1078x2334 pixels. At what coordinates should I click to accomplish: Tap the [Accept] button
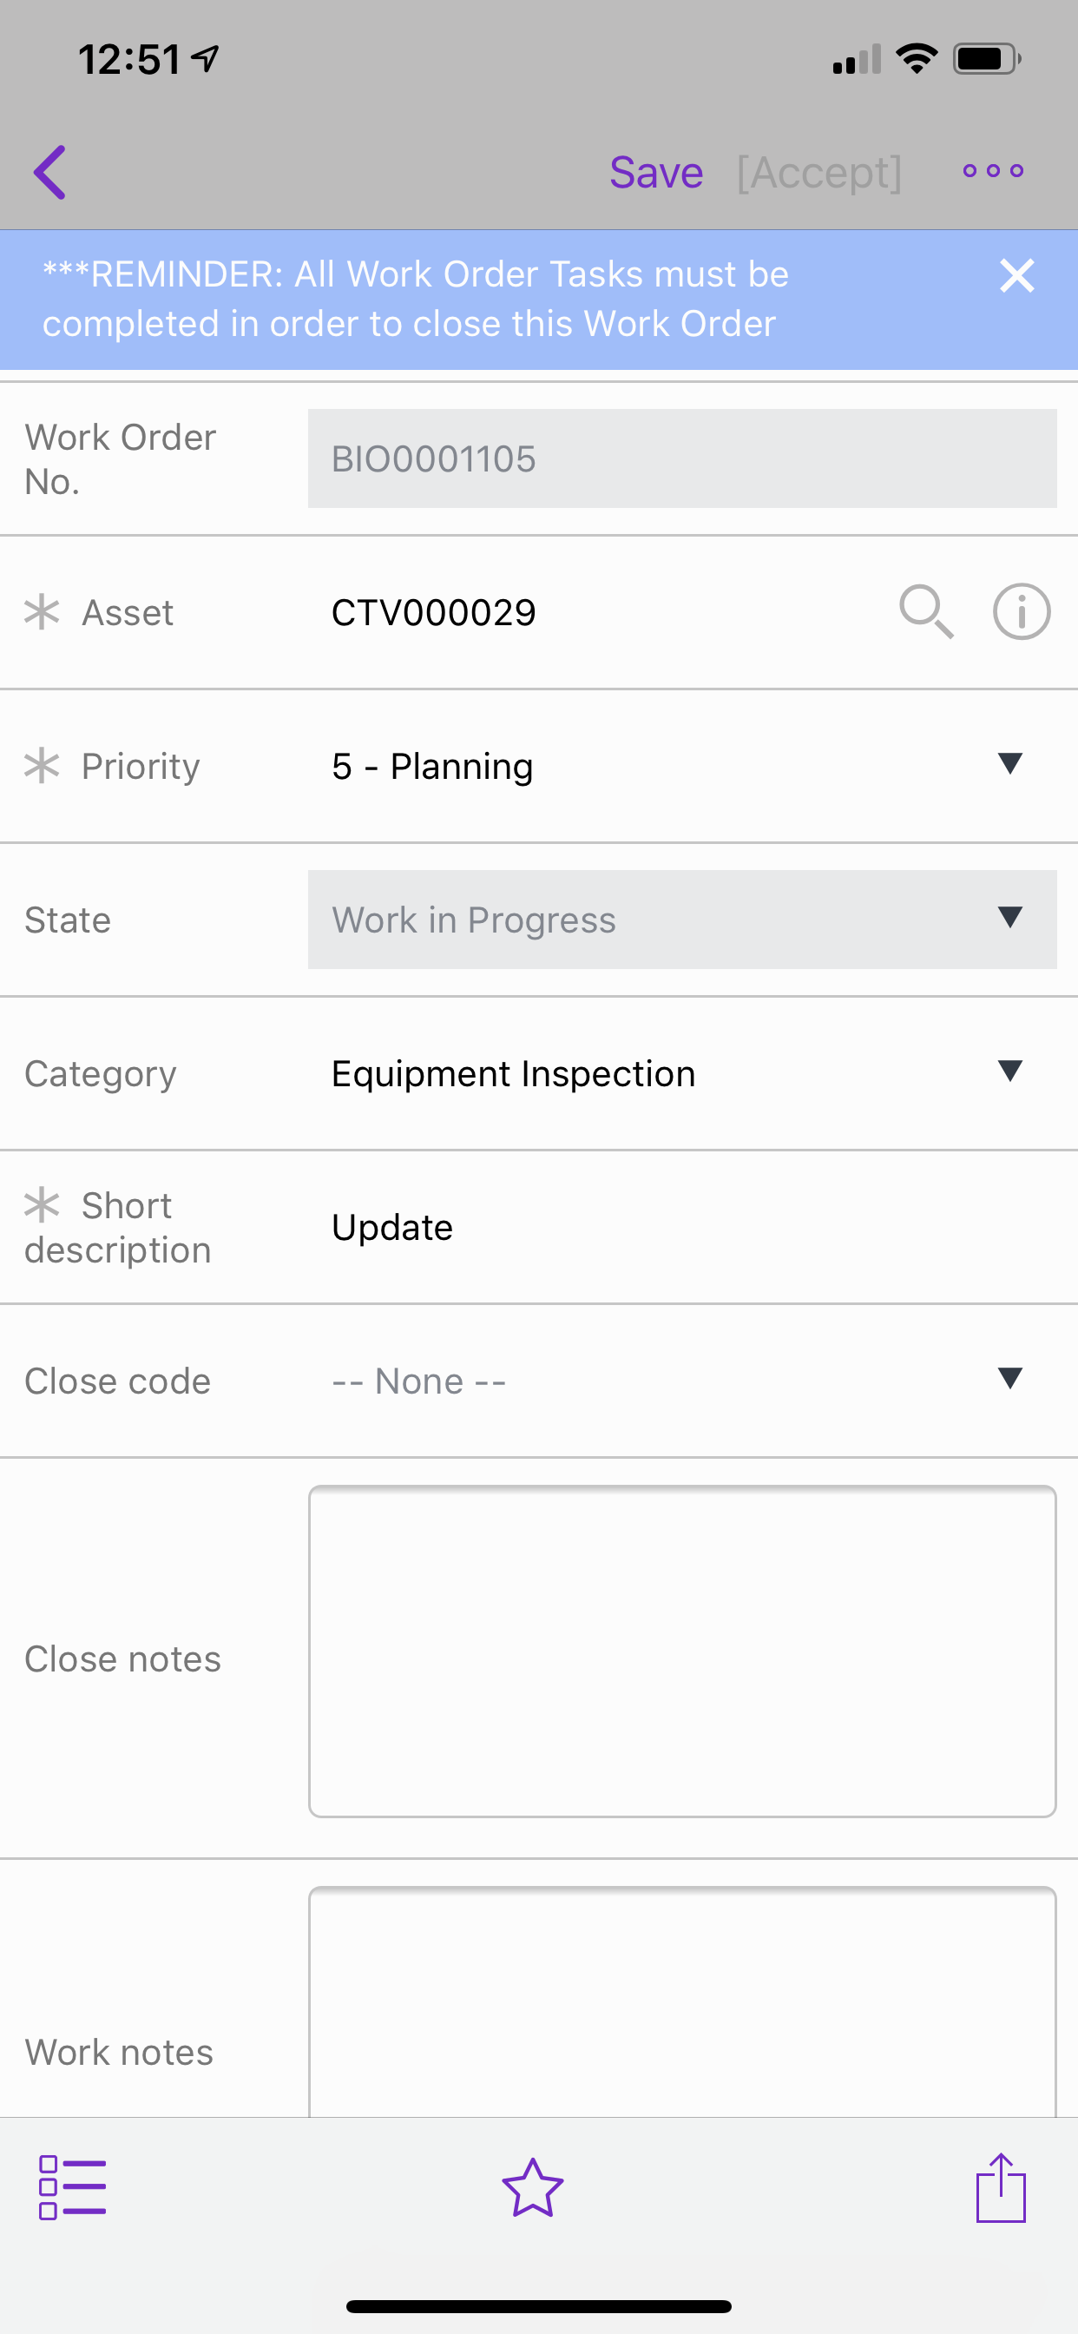(819, 172)
